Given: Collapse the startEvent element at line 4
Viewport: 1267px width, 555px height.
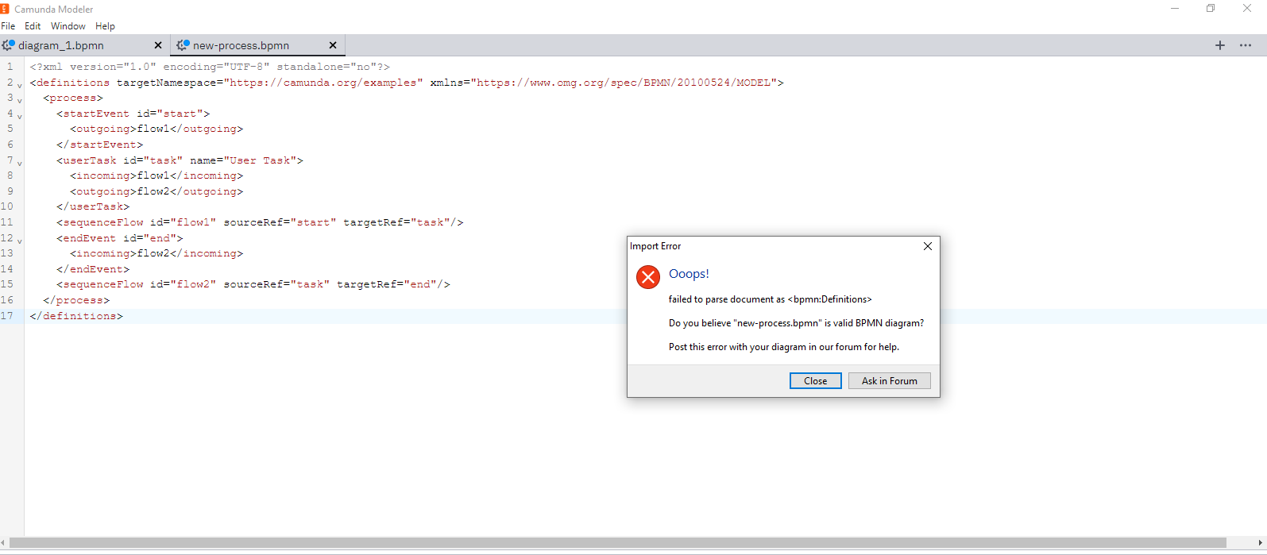Looking at the screenshot, I should click(20, 116).
